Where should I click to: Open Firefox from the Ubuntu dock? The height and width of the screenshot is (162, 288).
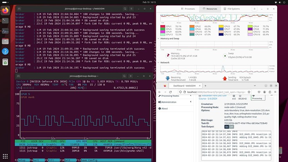coord(5,10)
